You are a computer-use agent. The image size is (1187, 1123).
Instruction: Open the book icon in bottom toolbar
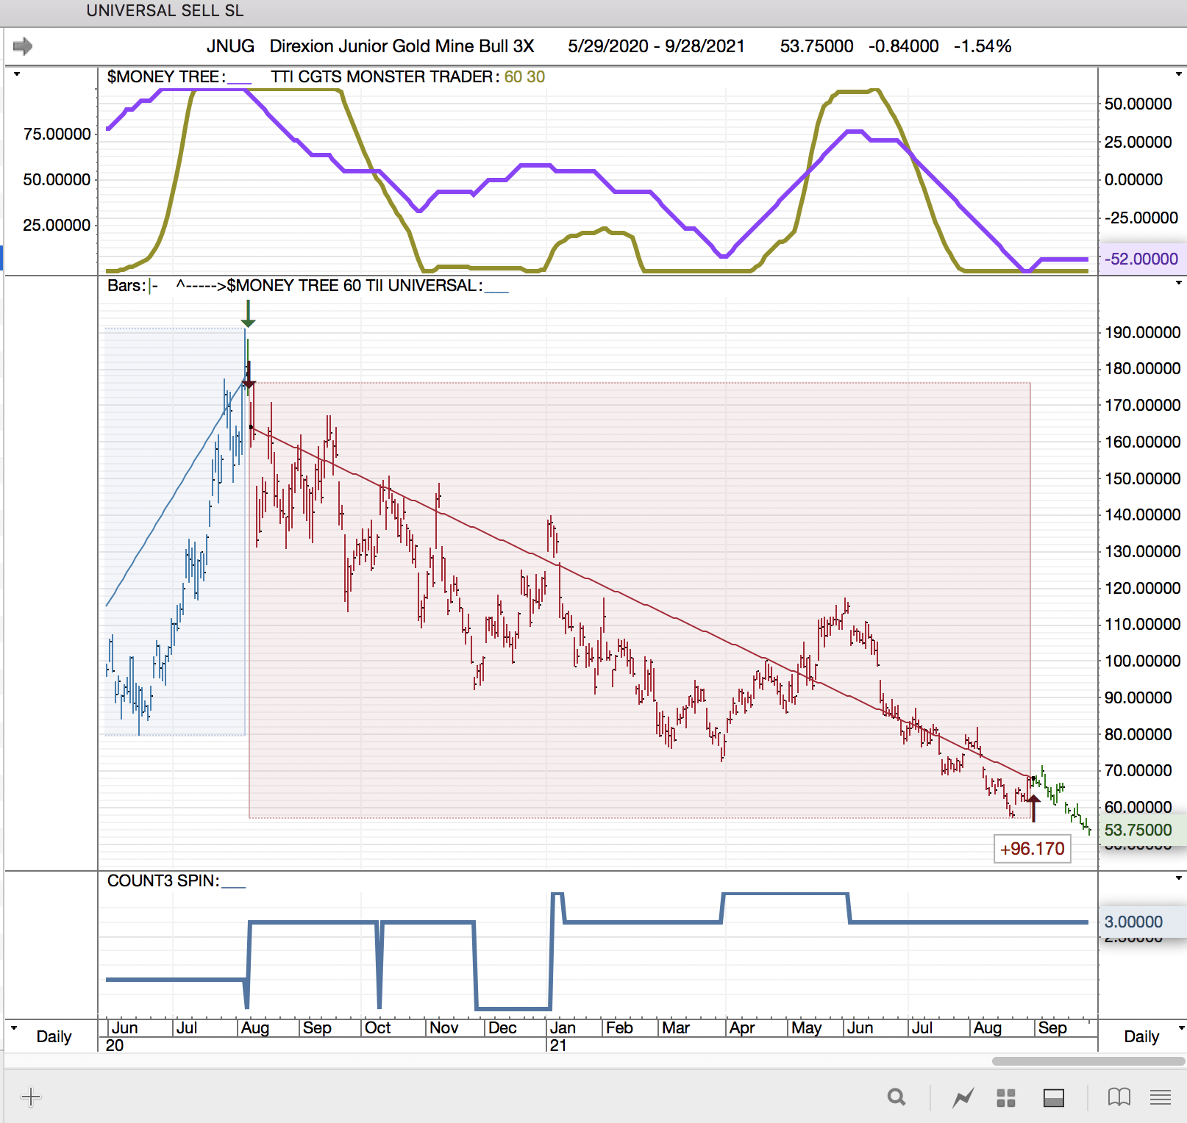tap(1119, 1097)
